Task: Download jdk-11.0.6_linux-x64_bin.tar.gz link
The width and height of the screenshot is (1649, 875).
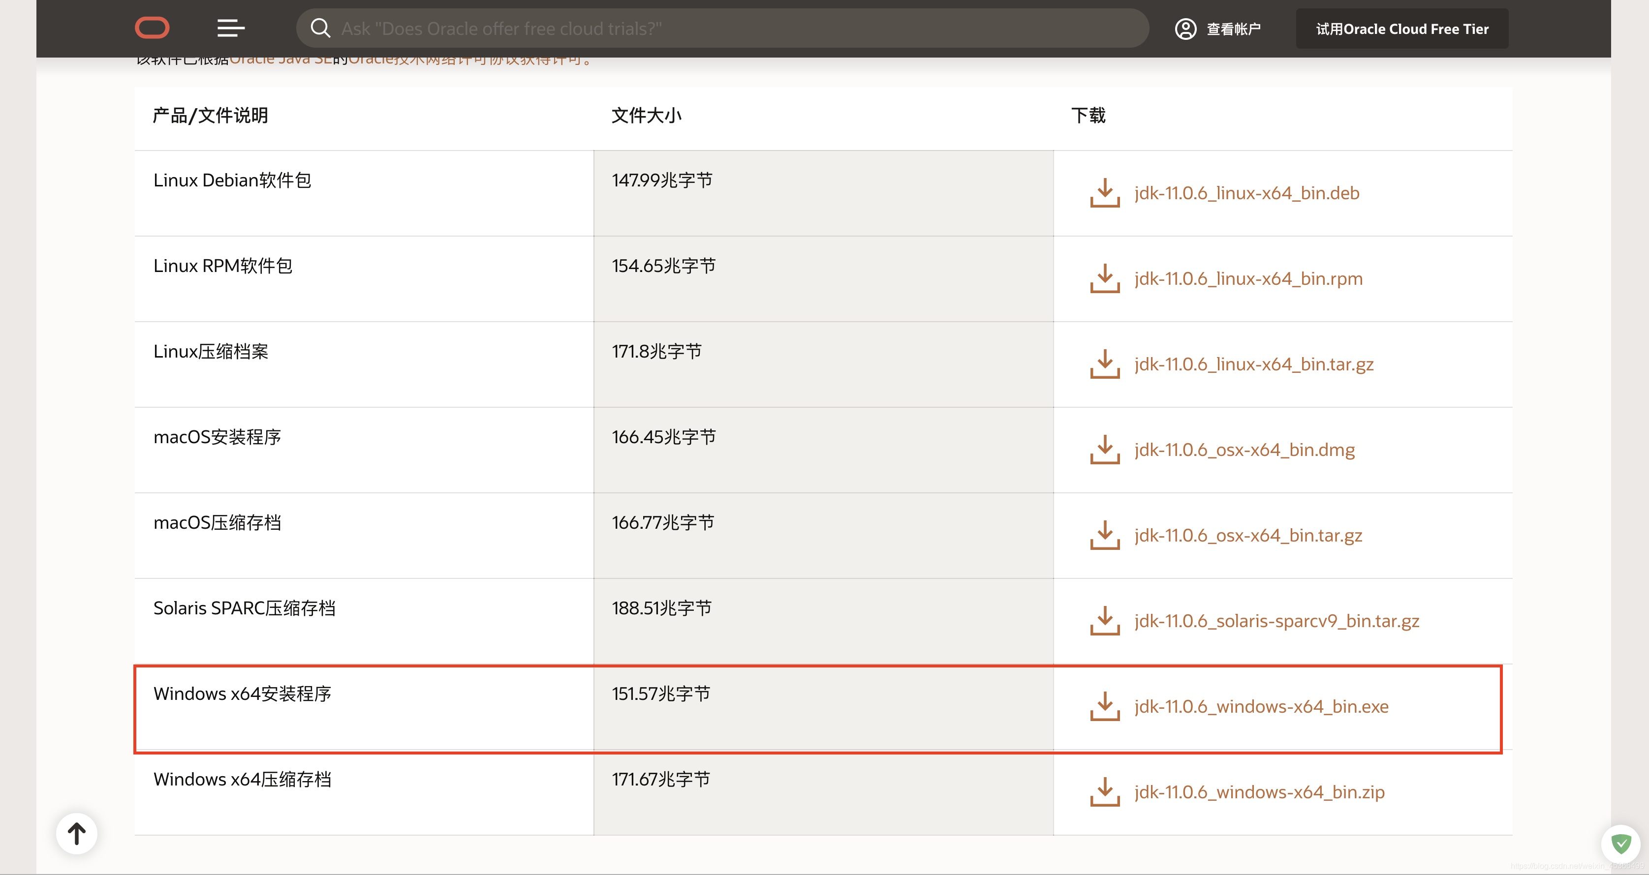Action: click(x=1253, y=364)
